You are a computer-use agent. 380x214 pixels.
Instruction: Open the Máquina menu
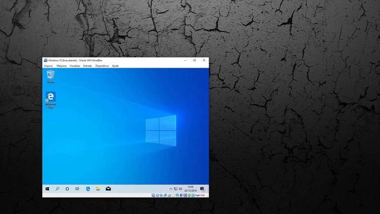point(62,66)
